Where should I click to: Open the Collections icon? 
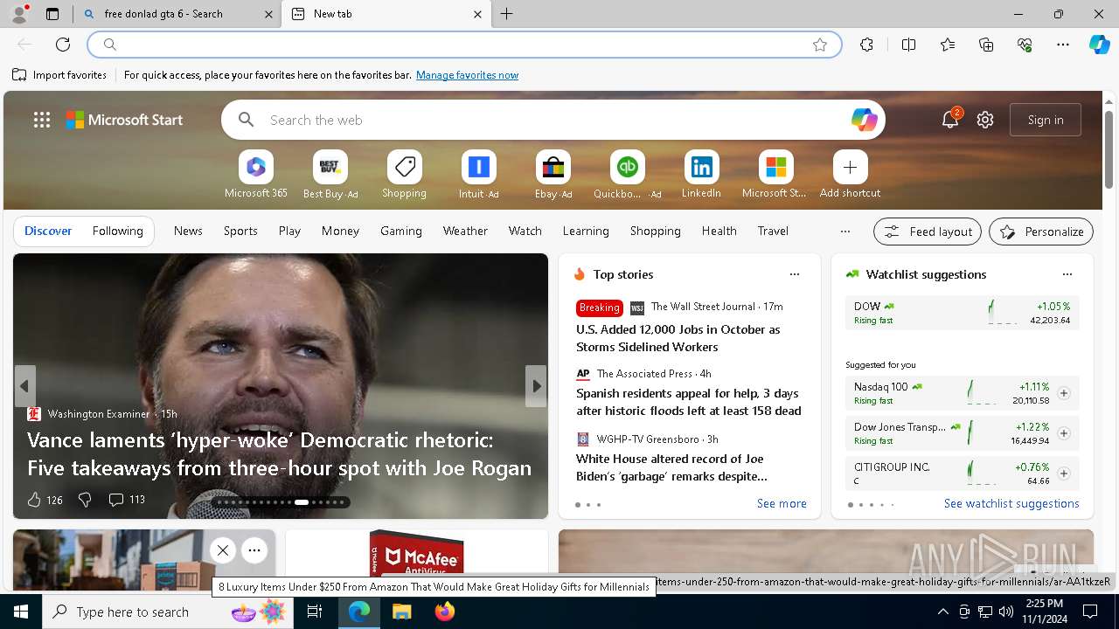tap(986, 45)
